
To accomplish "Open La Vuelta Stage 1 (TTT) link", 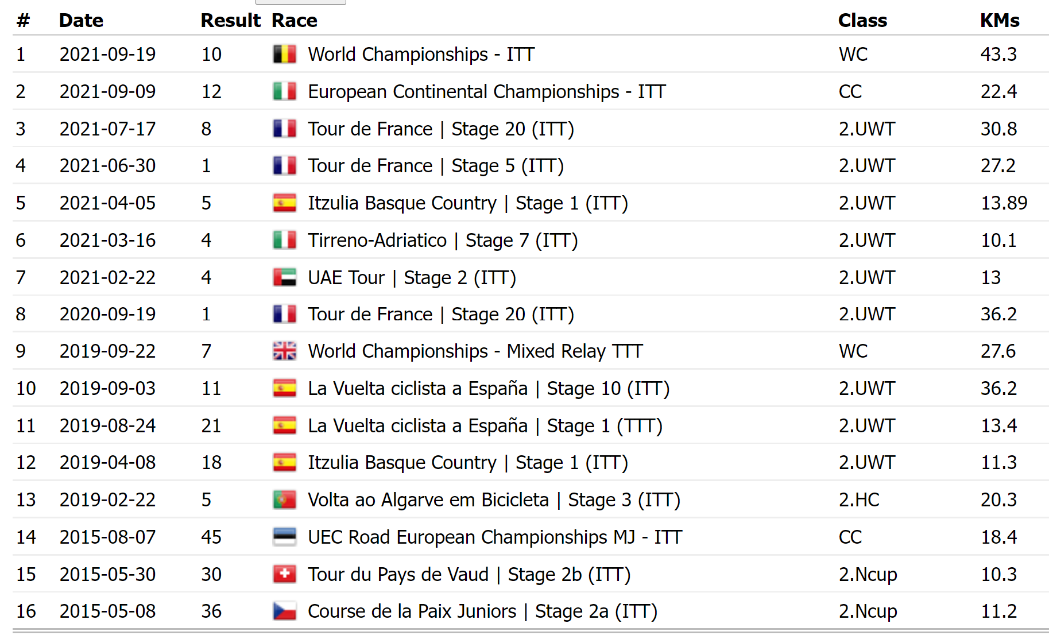I will 485,426.
